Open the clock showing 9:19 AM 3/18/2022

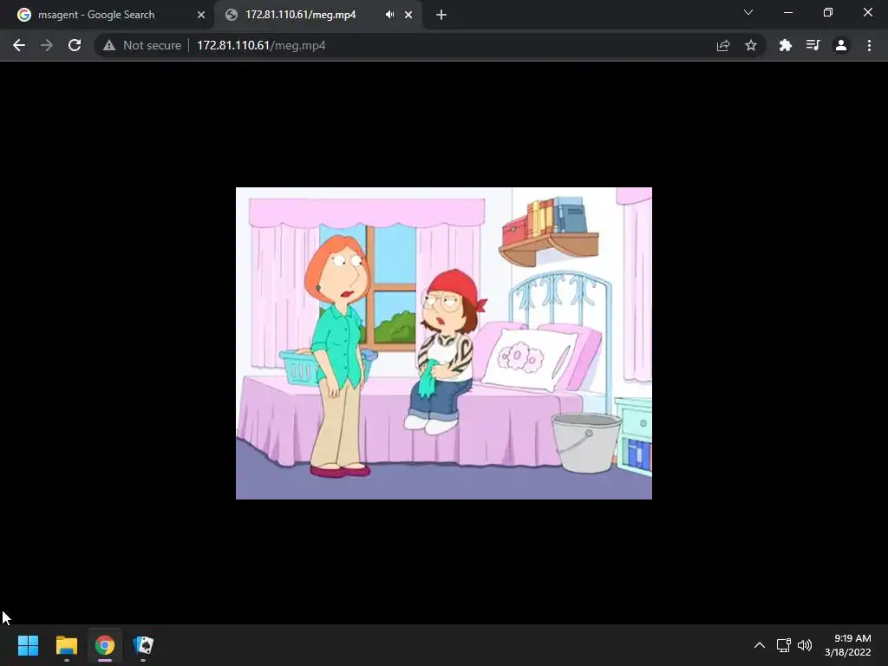click(x=848, y=645)
